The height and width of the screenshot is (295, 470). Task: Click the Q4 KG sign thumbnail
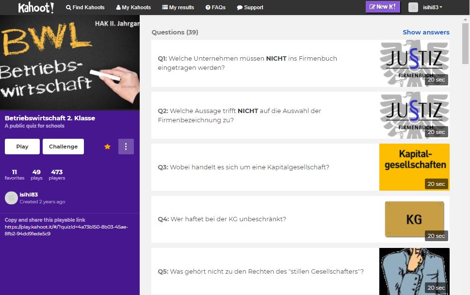[x=414, y=219]
